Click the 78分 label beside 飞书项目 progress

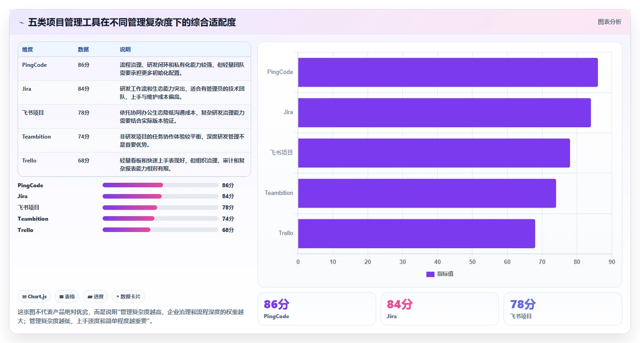point(228,208)
